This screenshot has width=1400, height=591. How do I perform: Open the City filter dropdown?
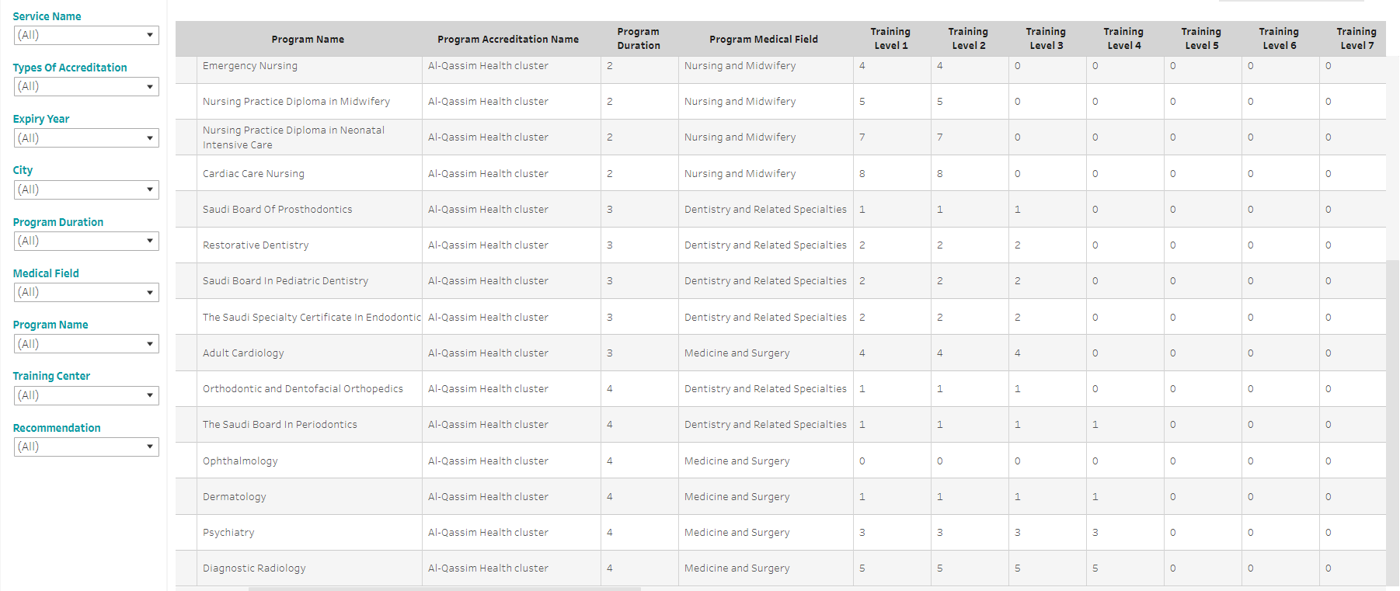point(86,189)
